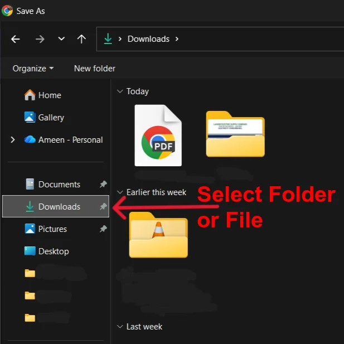Select Ameen - Personal OneDrive entry
Viewport: 344px width, 344px height.
pos(64,140)
